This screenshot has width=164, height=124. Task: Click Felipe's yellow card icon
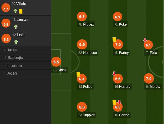pyautogui.click(x=78, y=74)
